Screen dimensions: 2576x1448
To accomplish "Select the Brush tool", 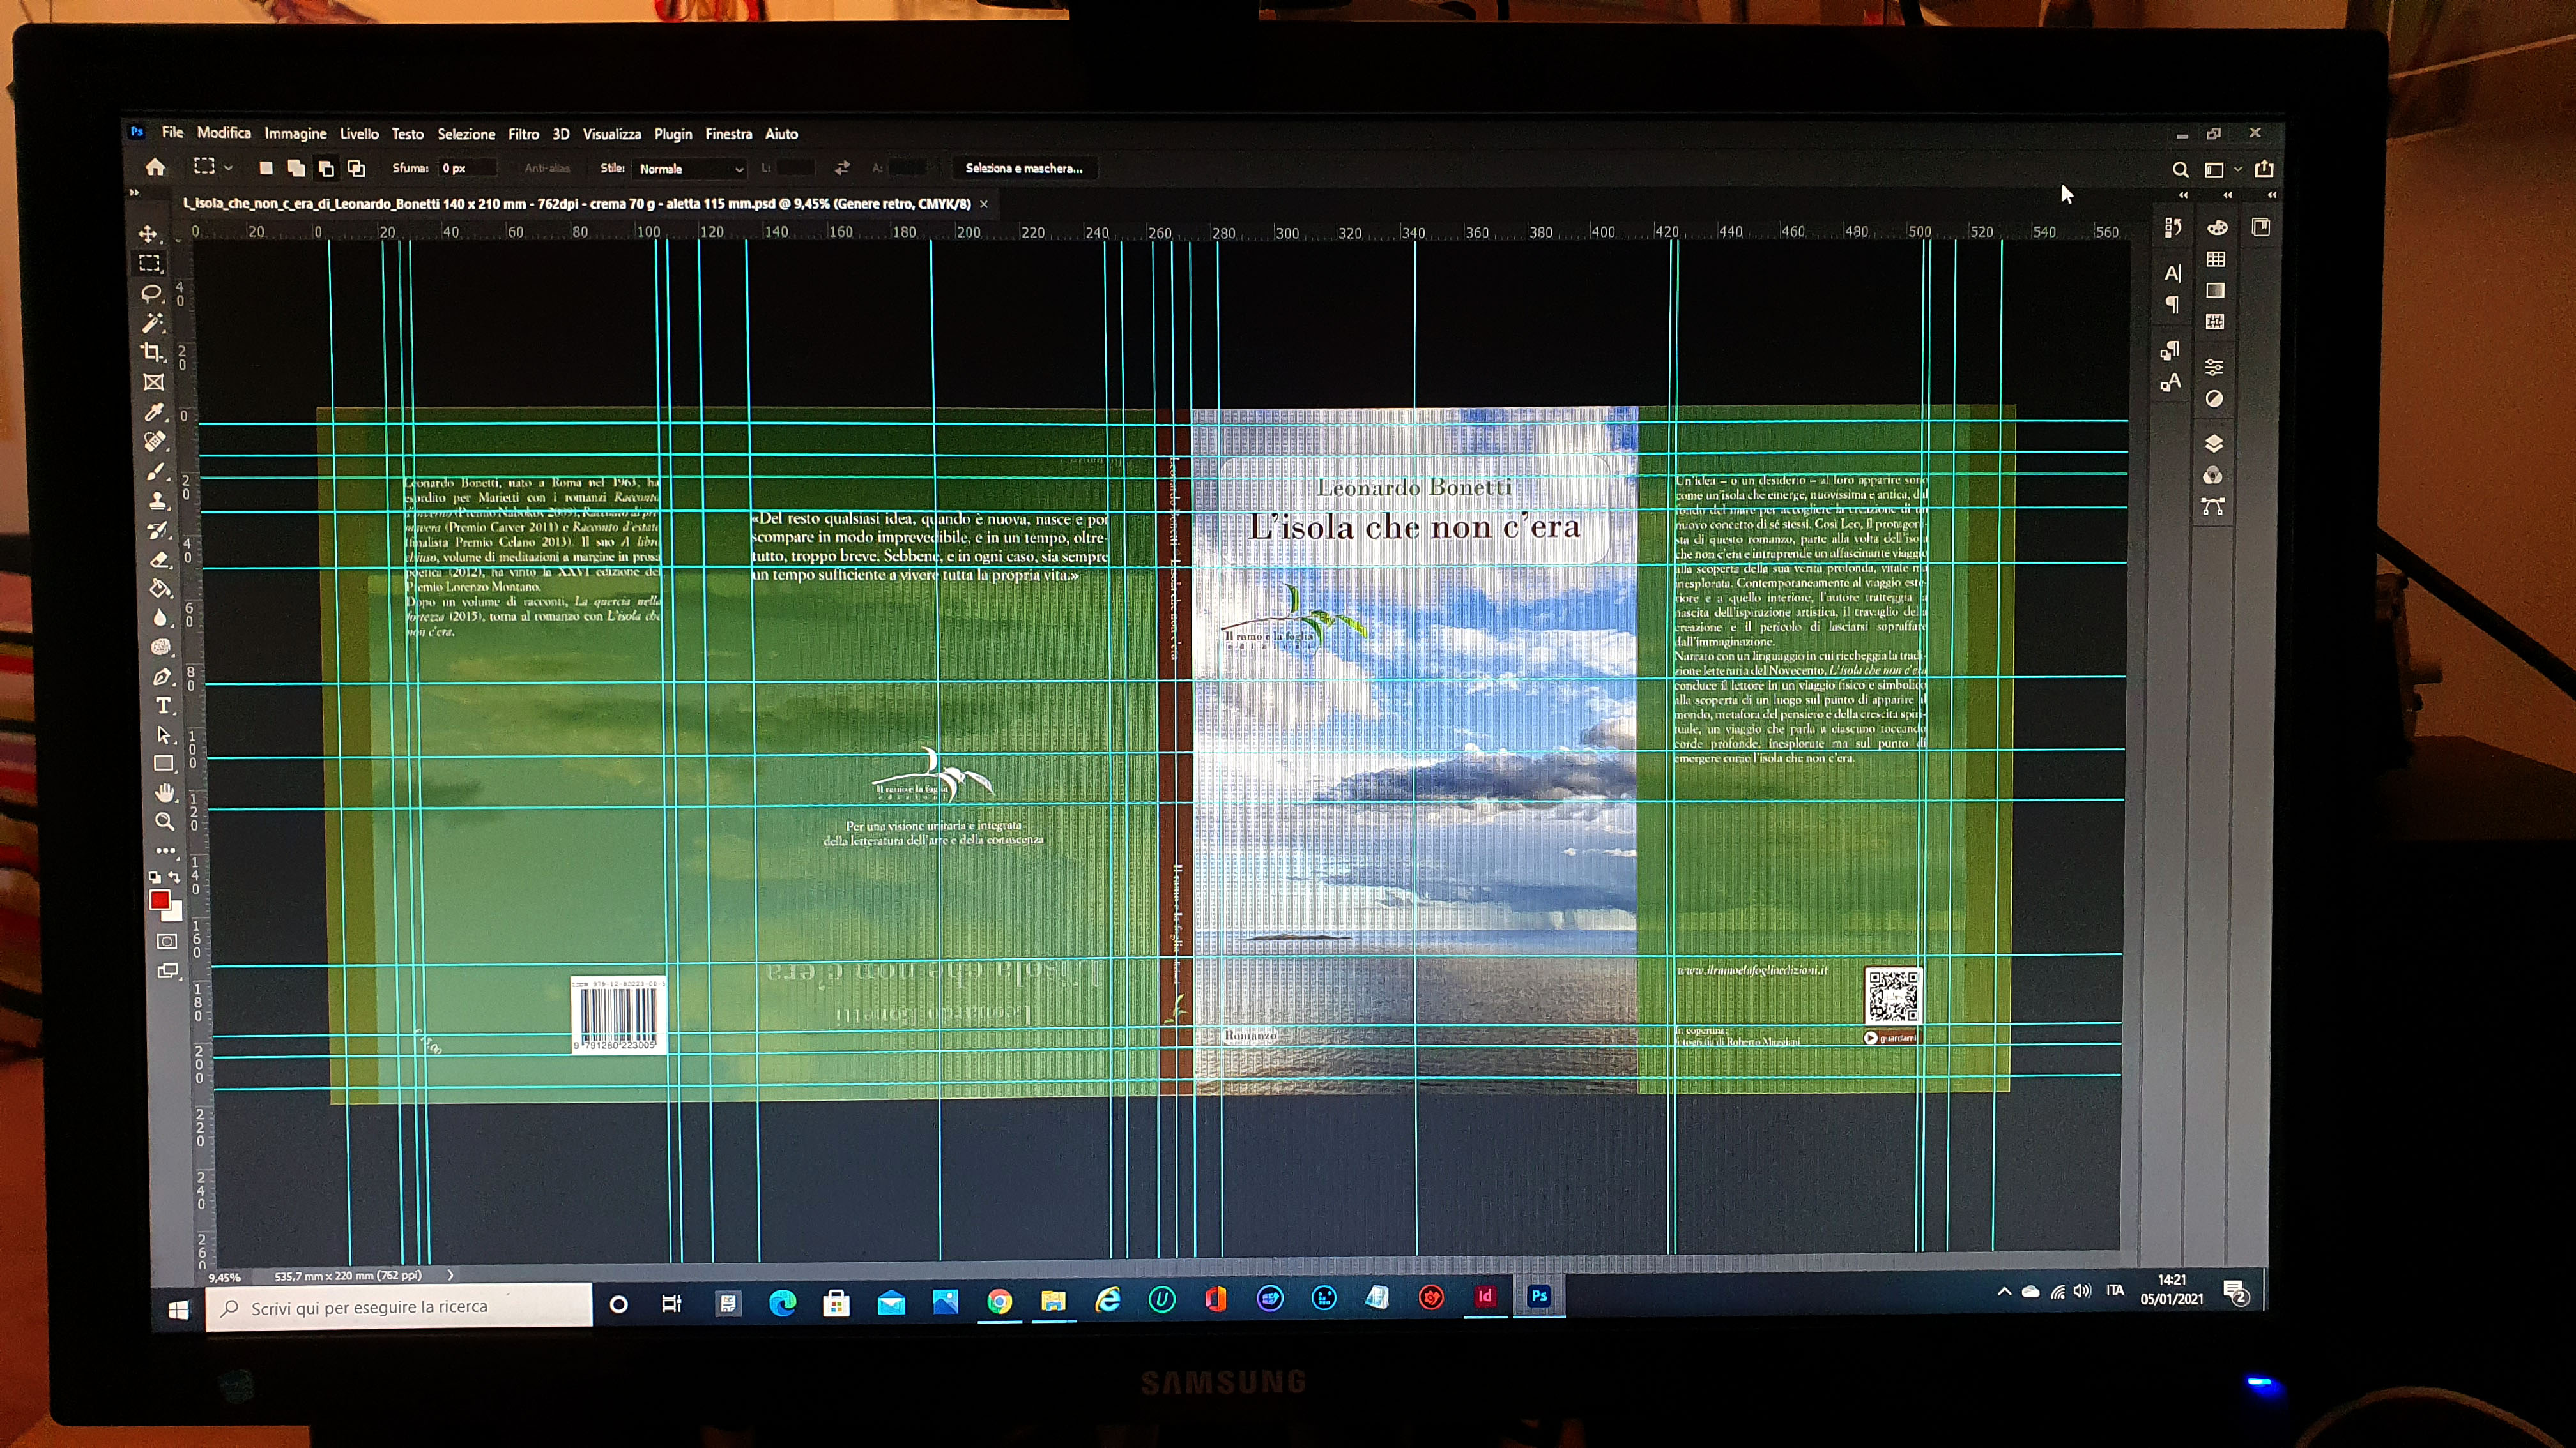I will click(156, 471).
